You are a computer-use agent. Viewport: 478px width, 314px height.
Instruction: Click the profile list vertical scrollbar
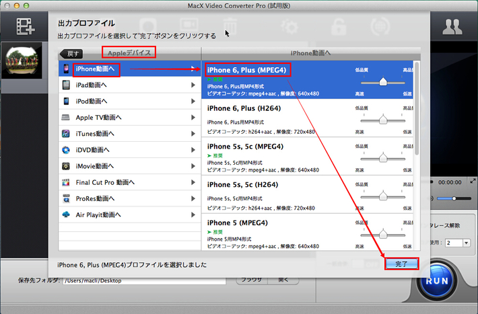[417, 108]
